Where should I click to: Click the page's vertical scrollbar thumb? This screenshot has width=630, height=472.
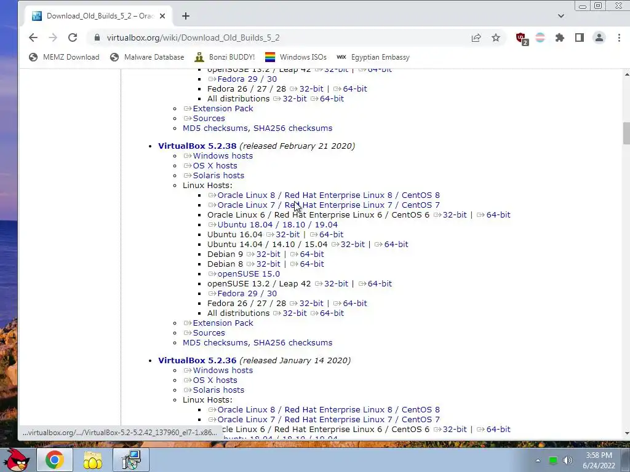(x=626, y=133)
